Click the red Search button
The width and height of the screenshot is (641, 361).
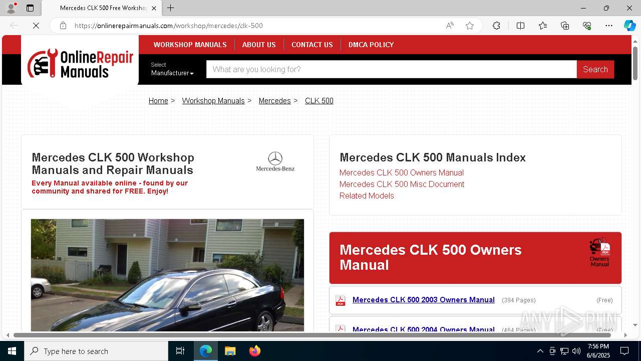[x=595, y=69]
